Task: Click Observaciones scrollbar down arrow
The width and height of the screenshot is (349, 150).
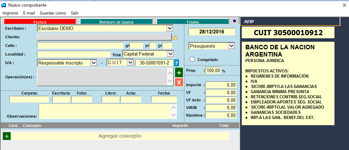Action: point(174,115)
